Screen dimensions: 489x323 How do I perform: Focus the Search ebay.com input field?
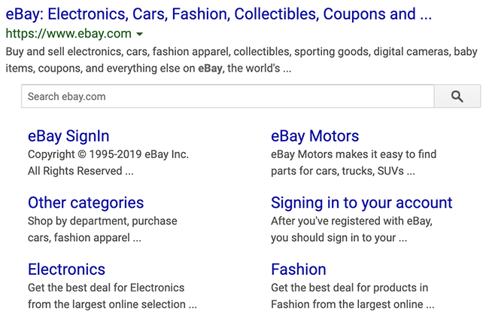click(227, 96)
